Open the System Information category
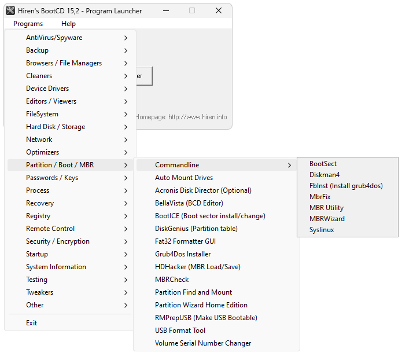Image resolution: width=402 pixels, height=356 pixels. tap(56, 267)
